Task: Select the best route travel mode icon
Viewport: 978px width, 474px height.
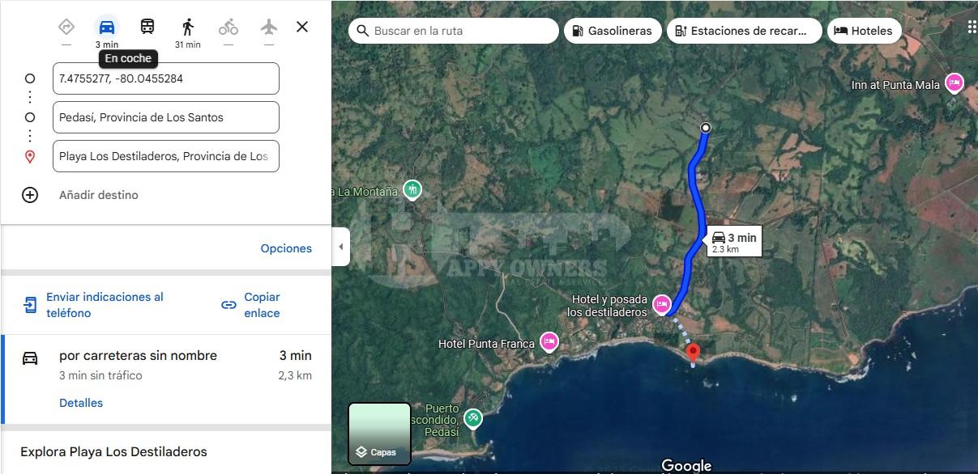Action: click(66, 27)
